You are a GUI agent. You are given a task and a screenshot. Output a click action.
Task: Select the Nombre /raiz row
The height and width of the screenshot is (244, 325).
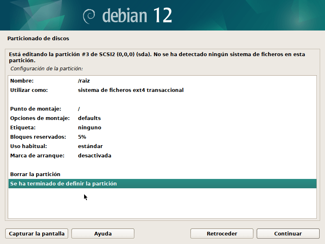tap(162, 81)
